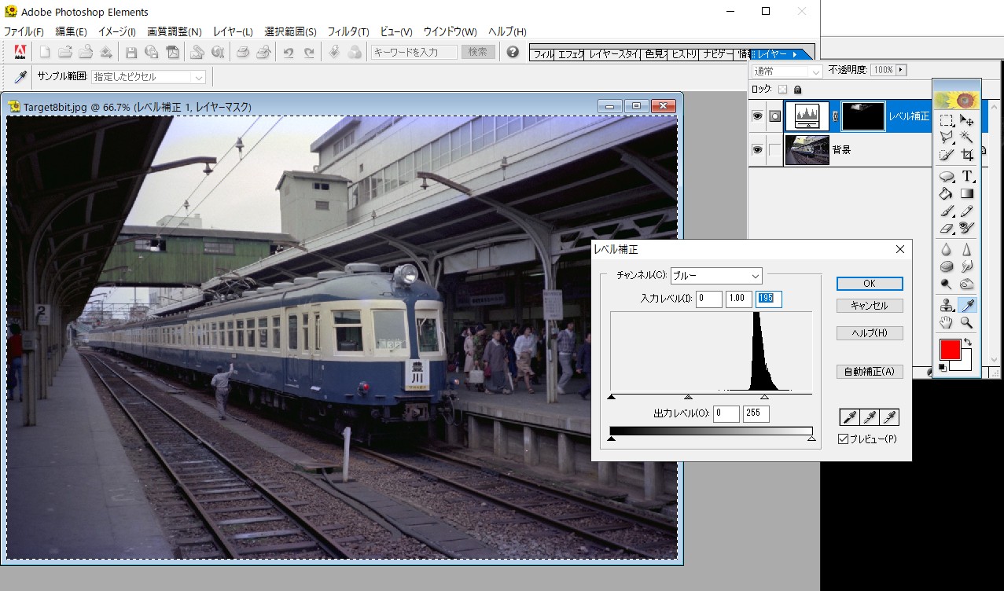This screenshot has width=1004, height=591.
Task: Pick the black point eyedropper in Levels
Action: [x=848, y=417]
